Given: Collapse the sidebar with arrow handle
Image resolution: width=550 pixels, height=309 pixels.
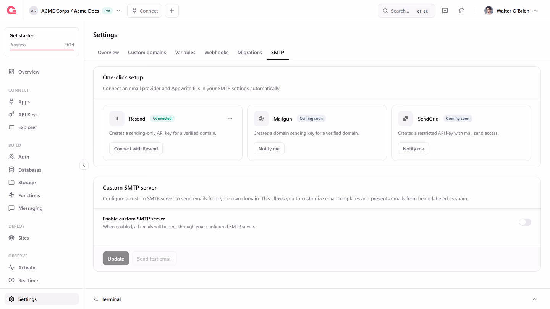Looking at the screenshot, I should pos(84,165).
